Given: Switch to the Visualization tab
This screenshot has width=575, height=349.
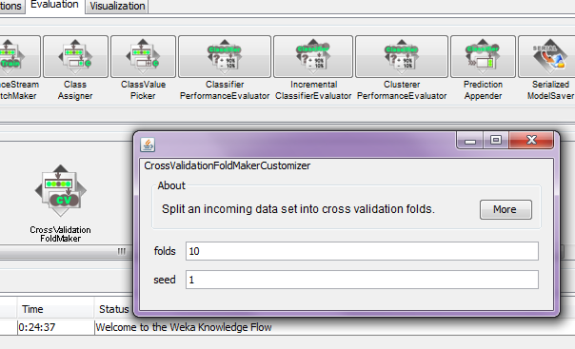Looking at the screenshot, I should (x=117, y=7).
